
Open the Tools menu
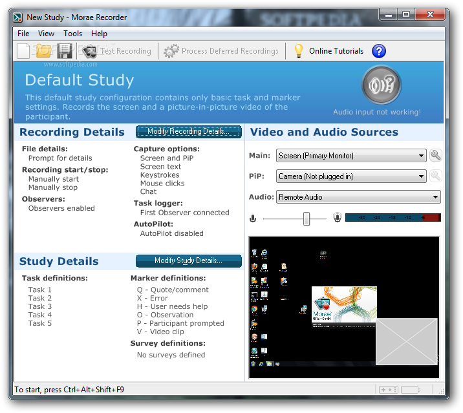72,34
